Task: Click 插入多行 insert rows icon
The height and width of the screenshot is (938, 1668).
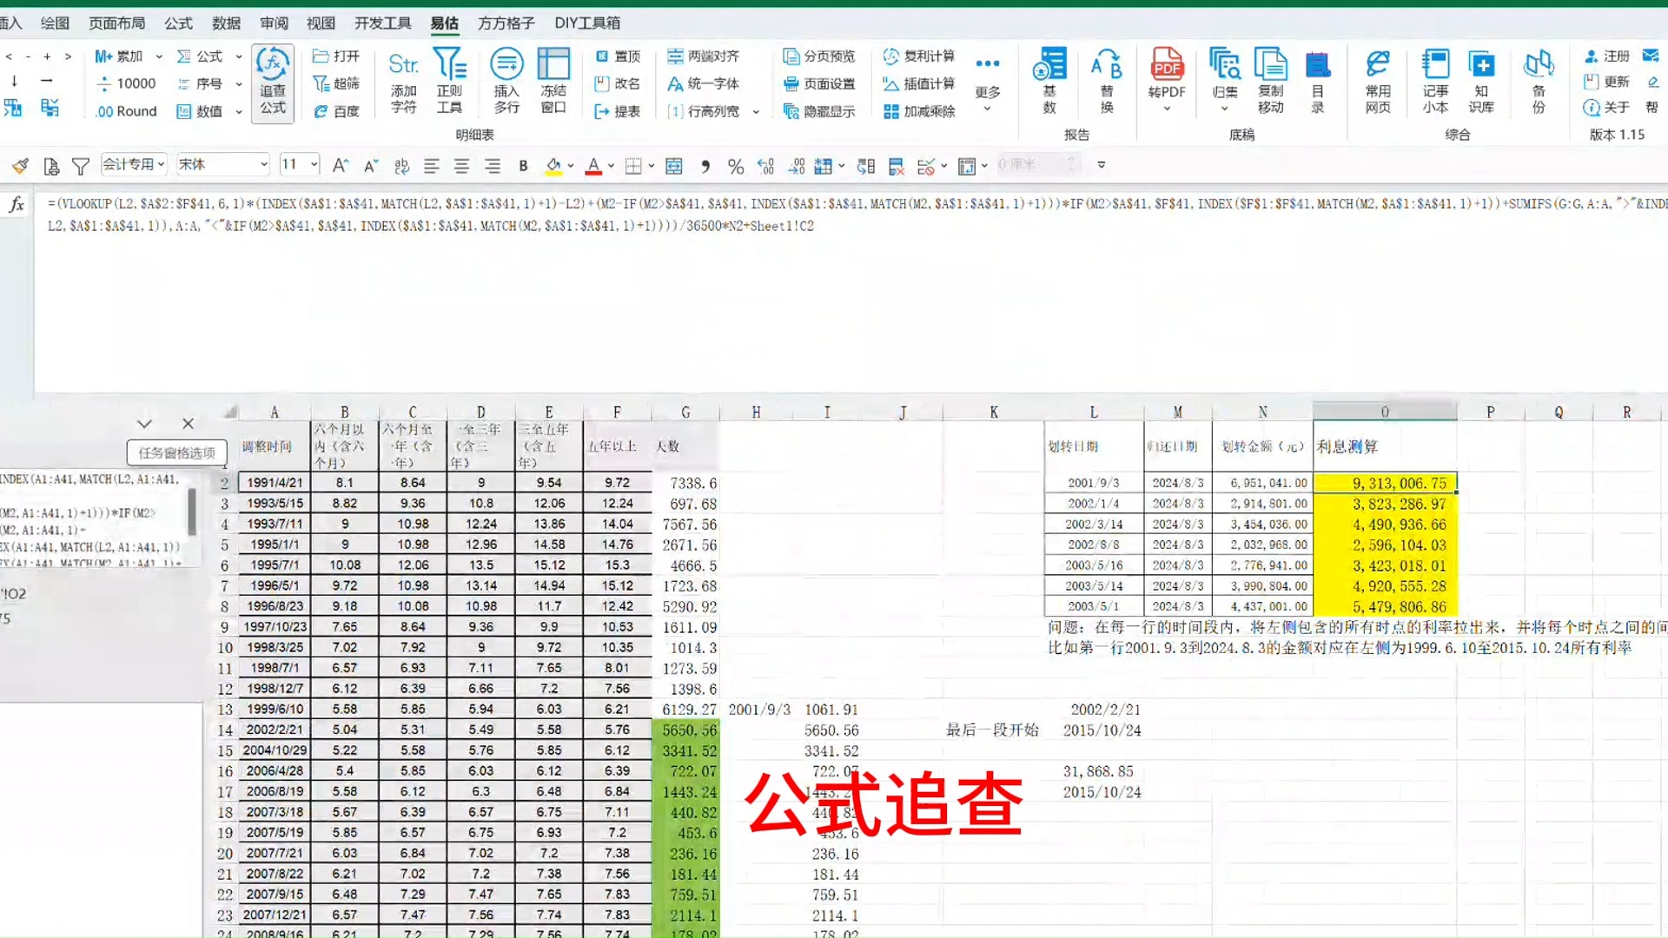Action: [506, 82]
